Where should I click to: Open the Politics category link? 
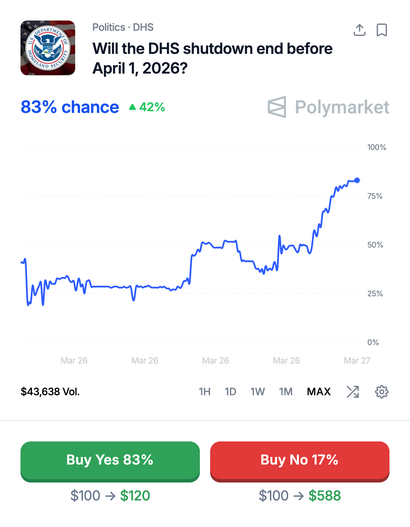tap(109, 27)
